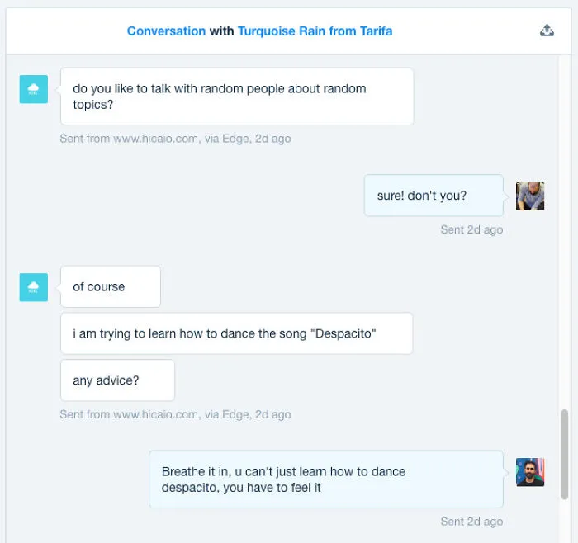Screen dimensions: 578x543
Task: Open the cloud avatar beside first message
Action: pyautogui.click(x=34, y=89)
